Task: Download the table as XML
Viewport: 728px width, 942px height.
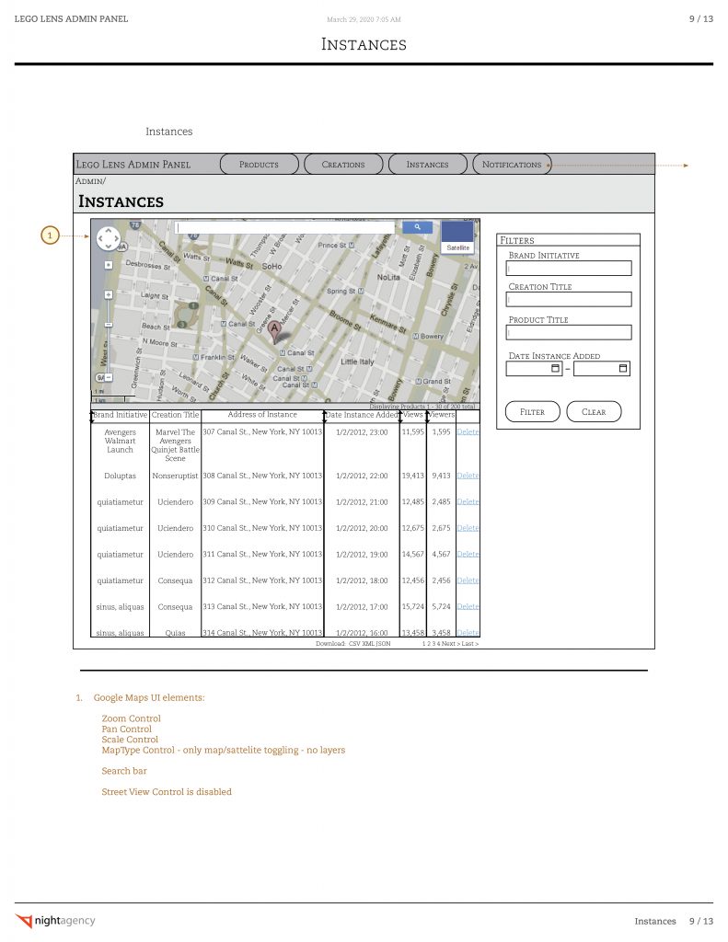Action: pos(368,643)
